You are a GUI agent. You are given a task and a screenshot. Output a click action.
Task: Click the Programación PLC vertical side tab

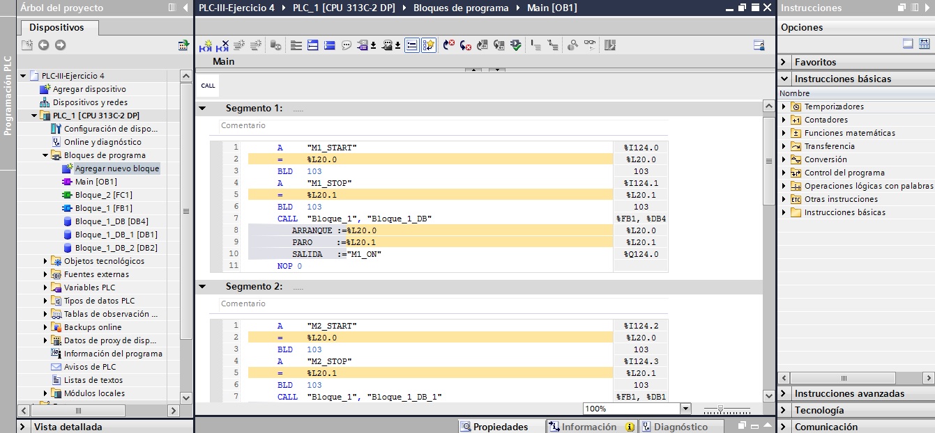click(8, 94)
